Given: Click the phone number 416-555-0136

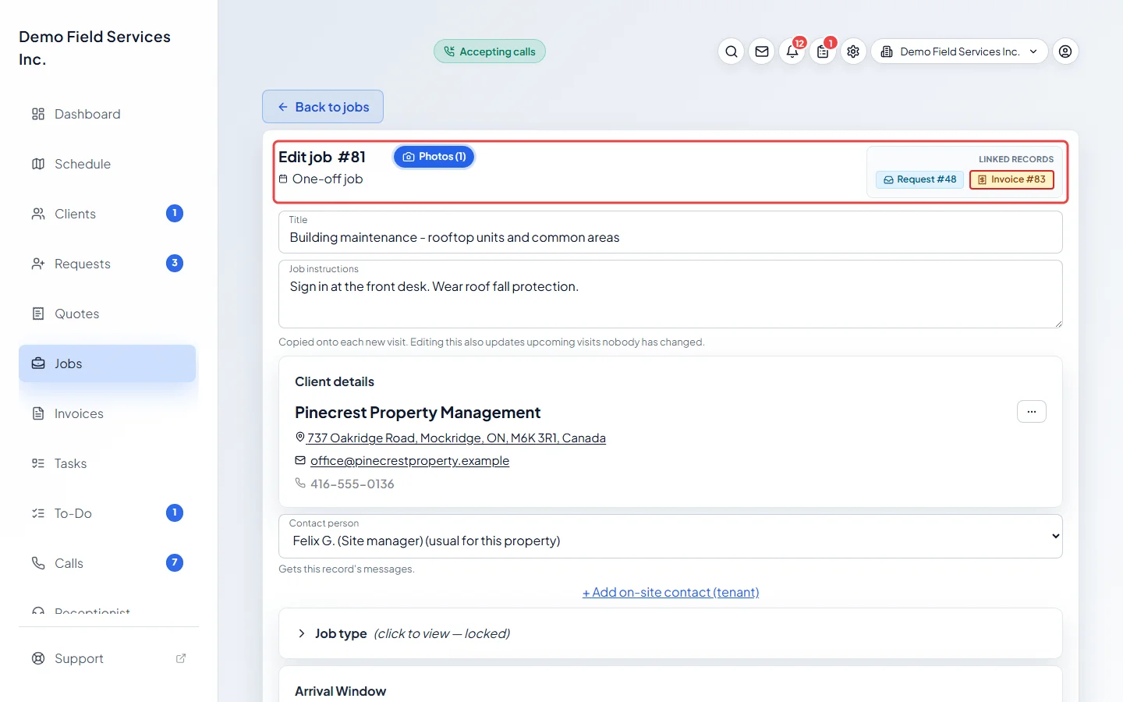Looking at the screenshot, I should point(352,484).
